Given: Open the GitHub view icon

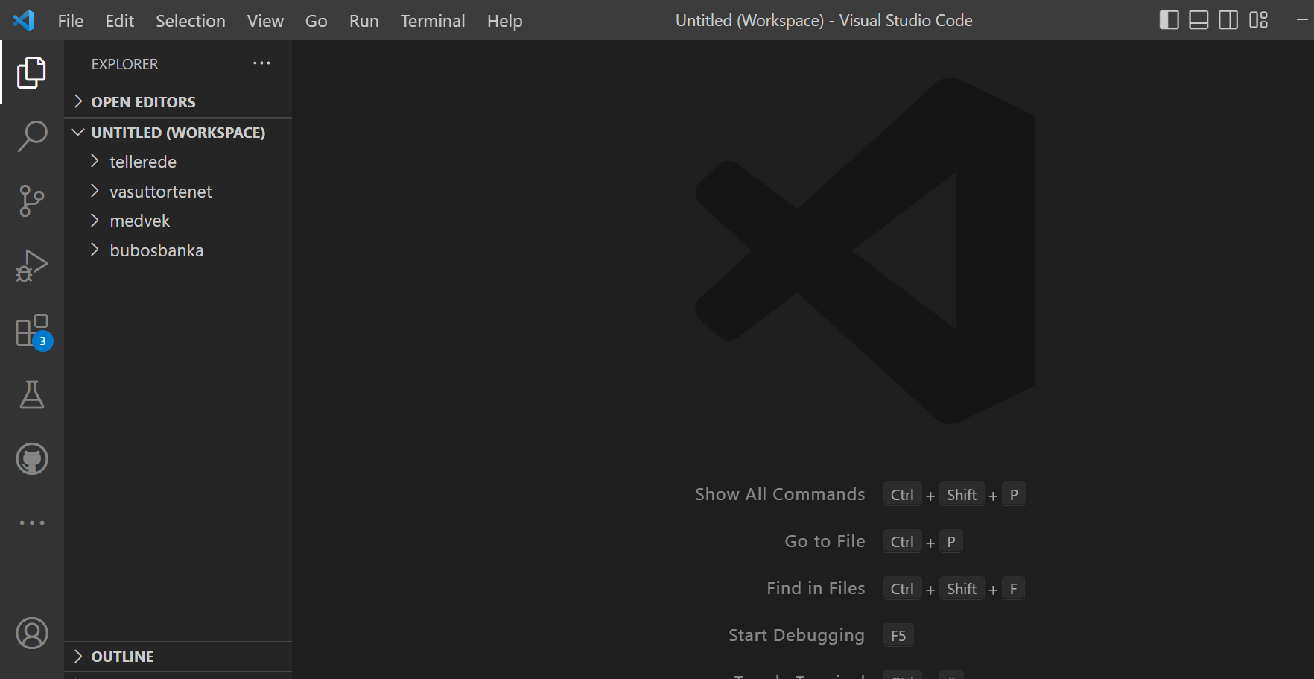Looking at the screenshot, I should (32, 459).
